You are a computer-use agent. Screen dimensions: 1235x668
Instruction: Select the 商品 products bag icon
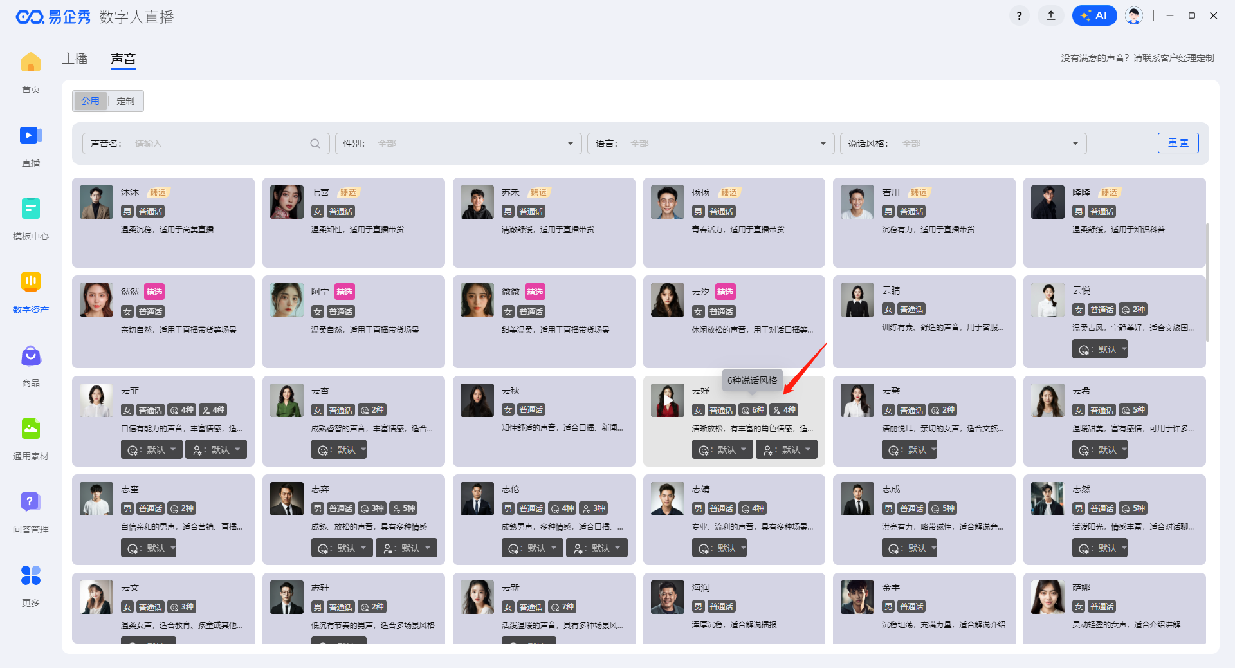tap(30, 356)
